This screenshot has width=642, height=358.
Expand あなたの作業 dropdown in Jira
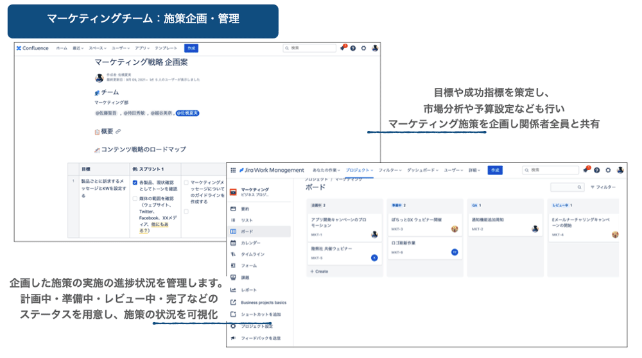(x=326, y=170)
